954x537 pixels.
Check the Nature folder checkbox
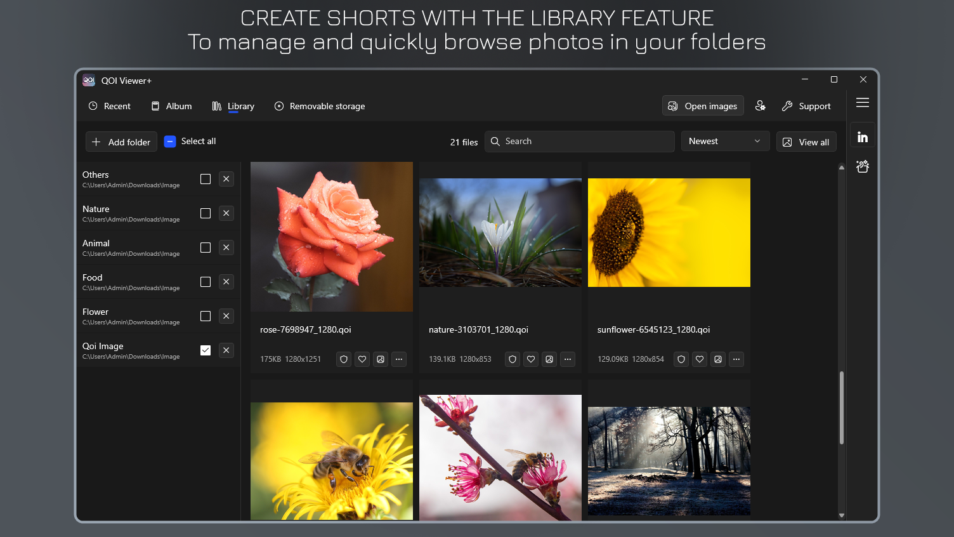pyautogui.click(x=206, y=213)
